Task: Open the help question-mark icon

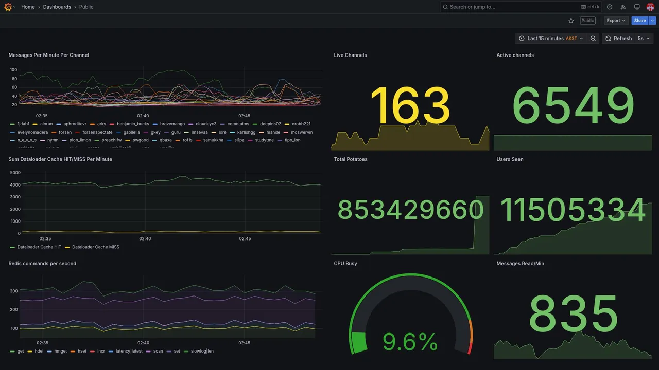Action: pos(610,7)
